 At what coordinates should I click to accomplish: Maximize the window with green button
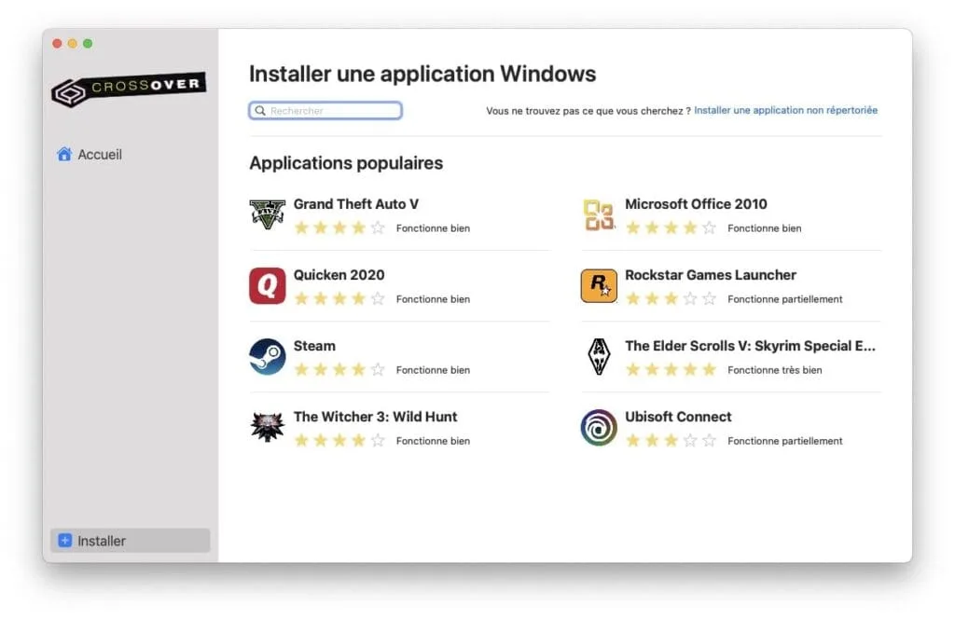(88, 43)
